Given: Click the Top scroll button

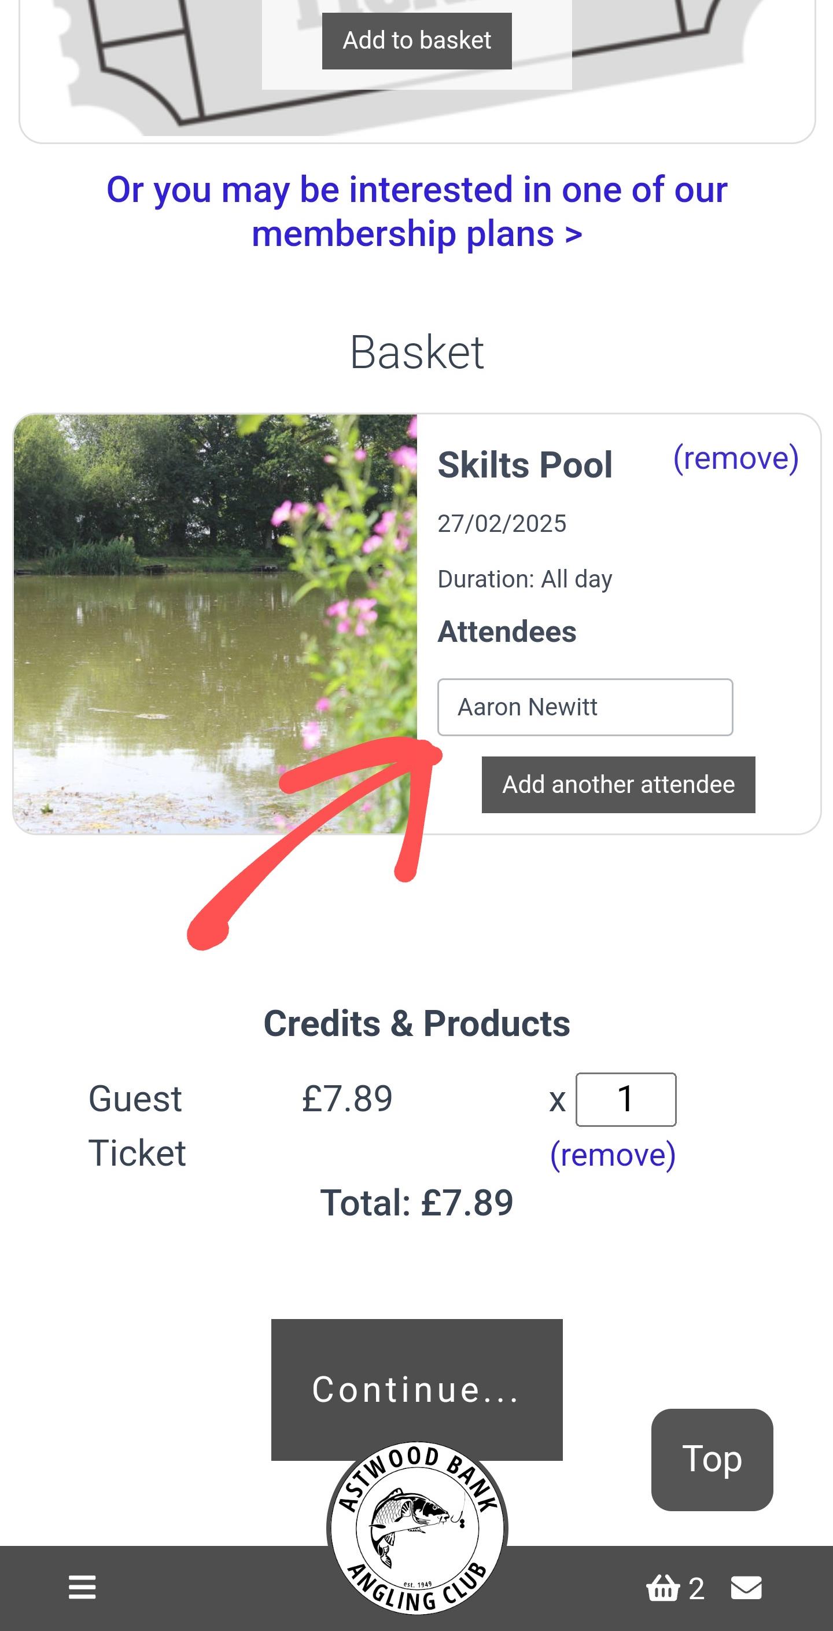Looking at the screenshot, I should coord(712,1460).
